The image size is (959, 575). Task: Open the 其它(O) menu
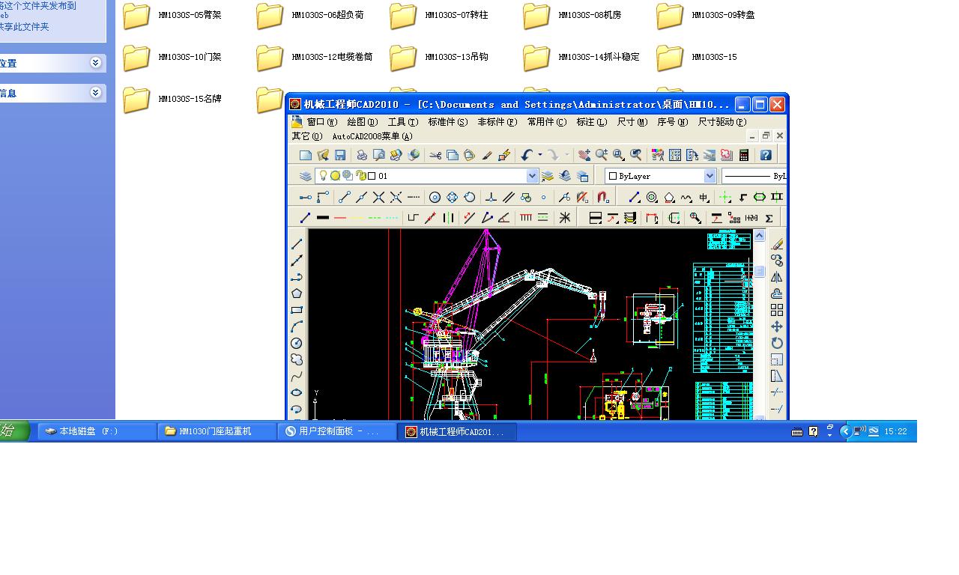coord(307,136)
